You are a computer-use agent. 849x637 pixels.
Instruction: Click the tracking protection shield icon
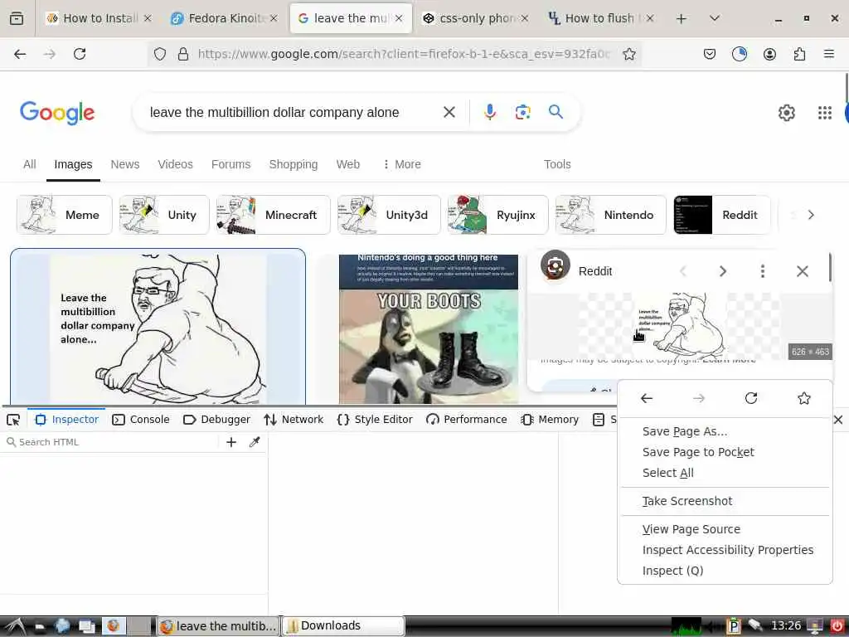pyautogui.click(x=160, y=54)
